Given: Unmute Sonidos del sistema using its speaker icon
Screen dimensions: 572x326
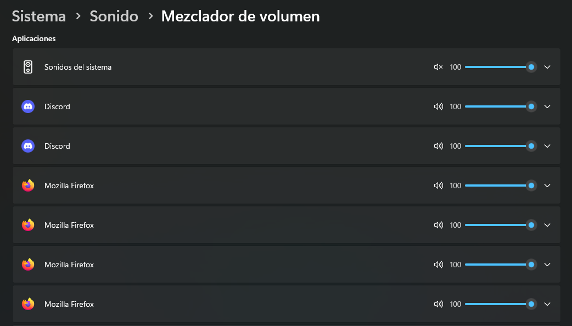Looking at the screenshot, I should (438, 67).
